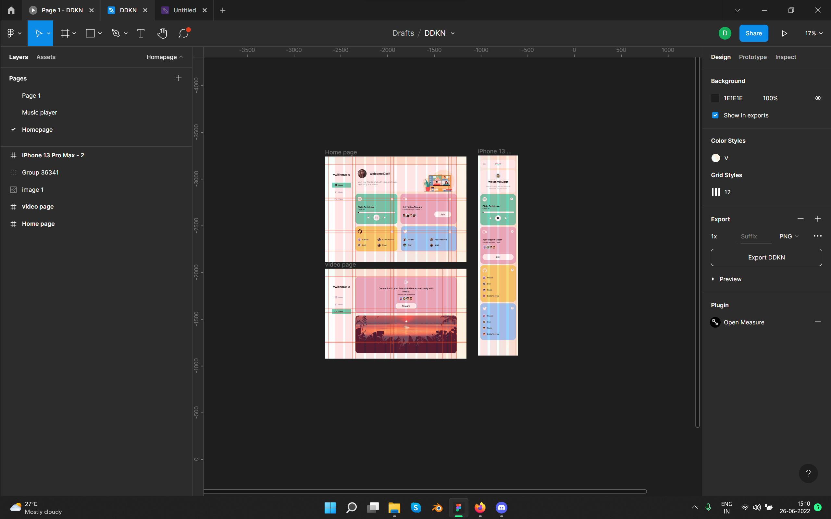The width and height of the screenshot is (831, 519).
Task: Open the 17% zoom dropdown
Action: tap(813, 33)
